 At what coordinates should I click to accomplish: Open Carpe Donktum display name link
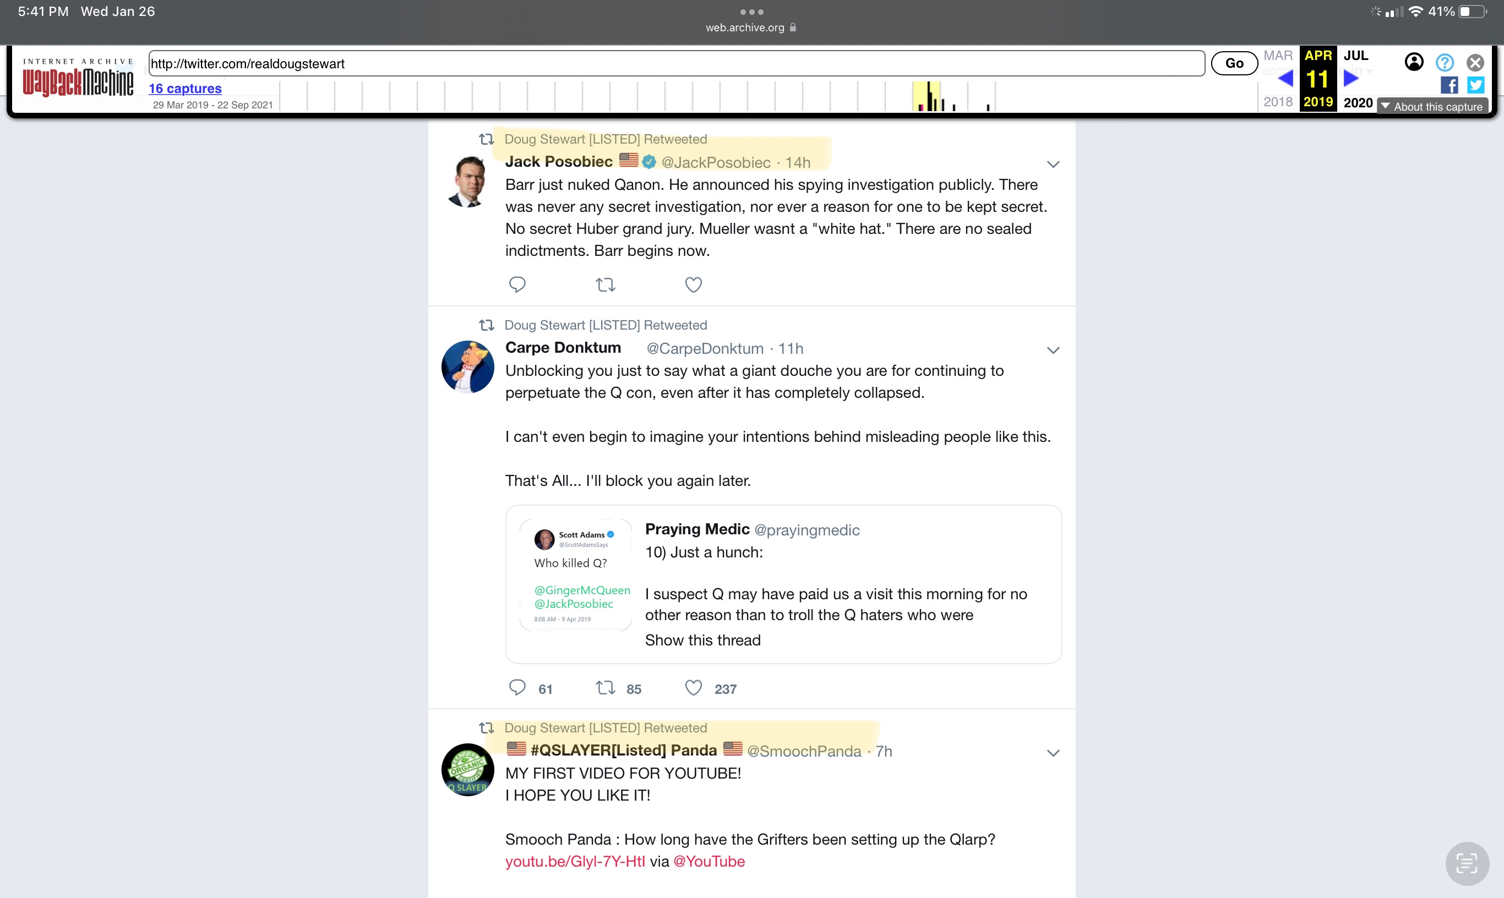click(x=563, y=347)
